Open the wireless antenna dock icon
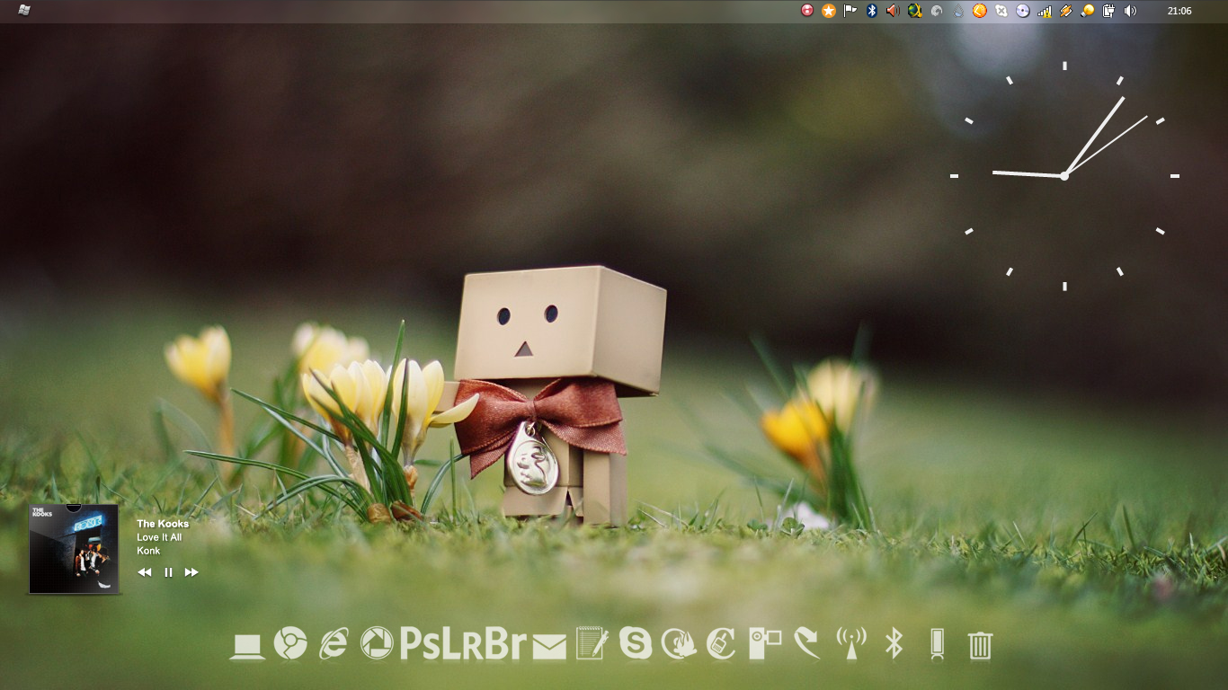Image resolution: width=1228 pixels, height=690 pixels. (850, 643)
